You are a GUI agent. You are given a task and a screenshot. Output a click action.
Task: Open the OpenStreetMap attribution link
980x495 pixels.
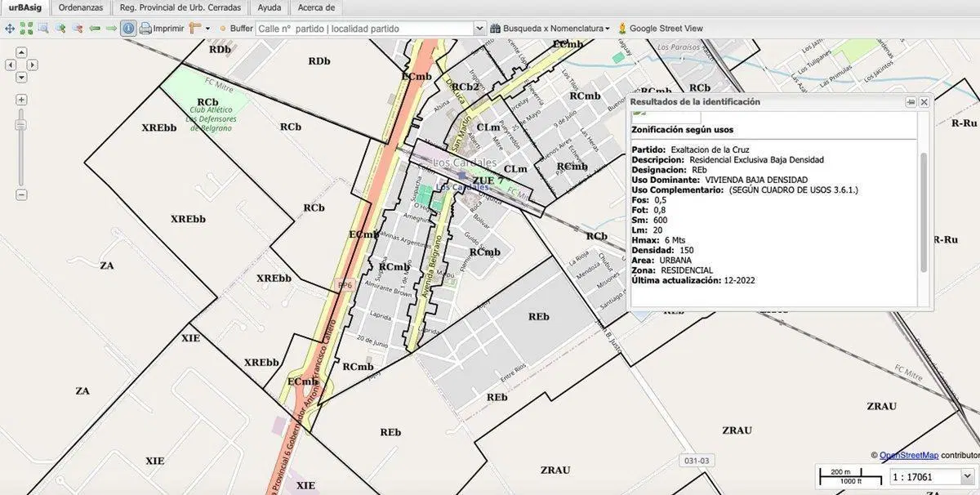click(x=908, y=455)
